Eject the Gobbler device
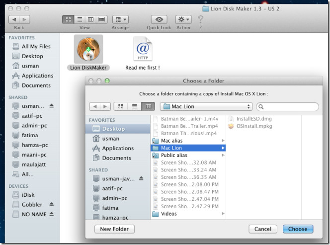This screenshot has height=245, width=330. 51,204
